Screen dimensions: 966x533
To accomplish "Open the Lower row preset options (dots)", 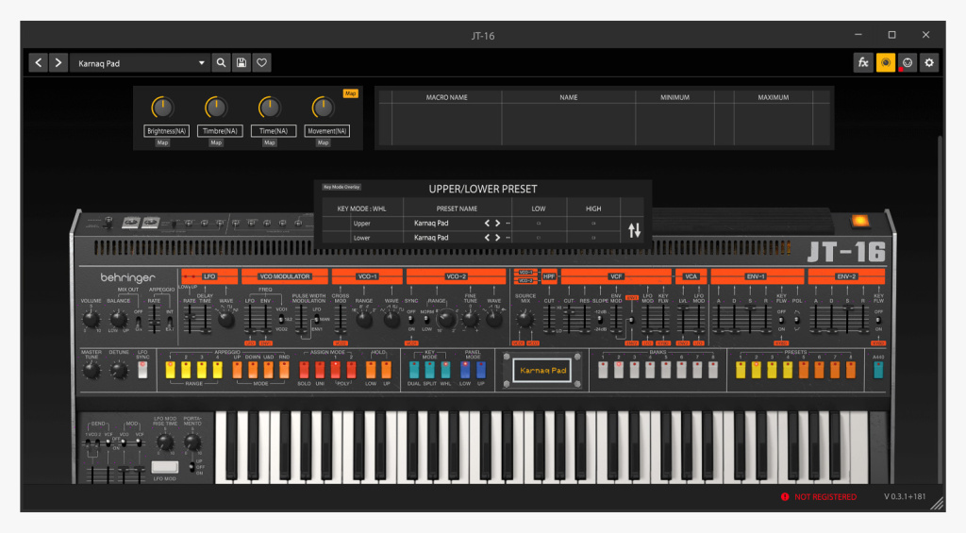I will (508, 237).
